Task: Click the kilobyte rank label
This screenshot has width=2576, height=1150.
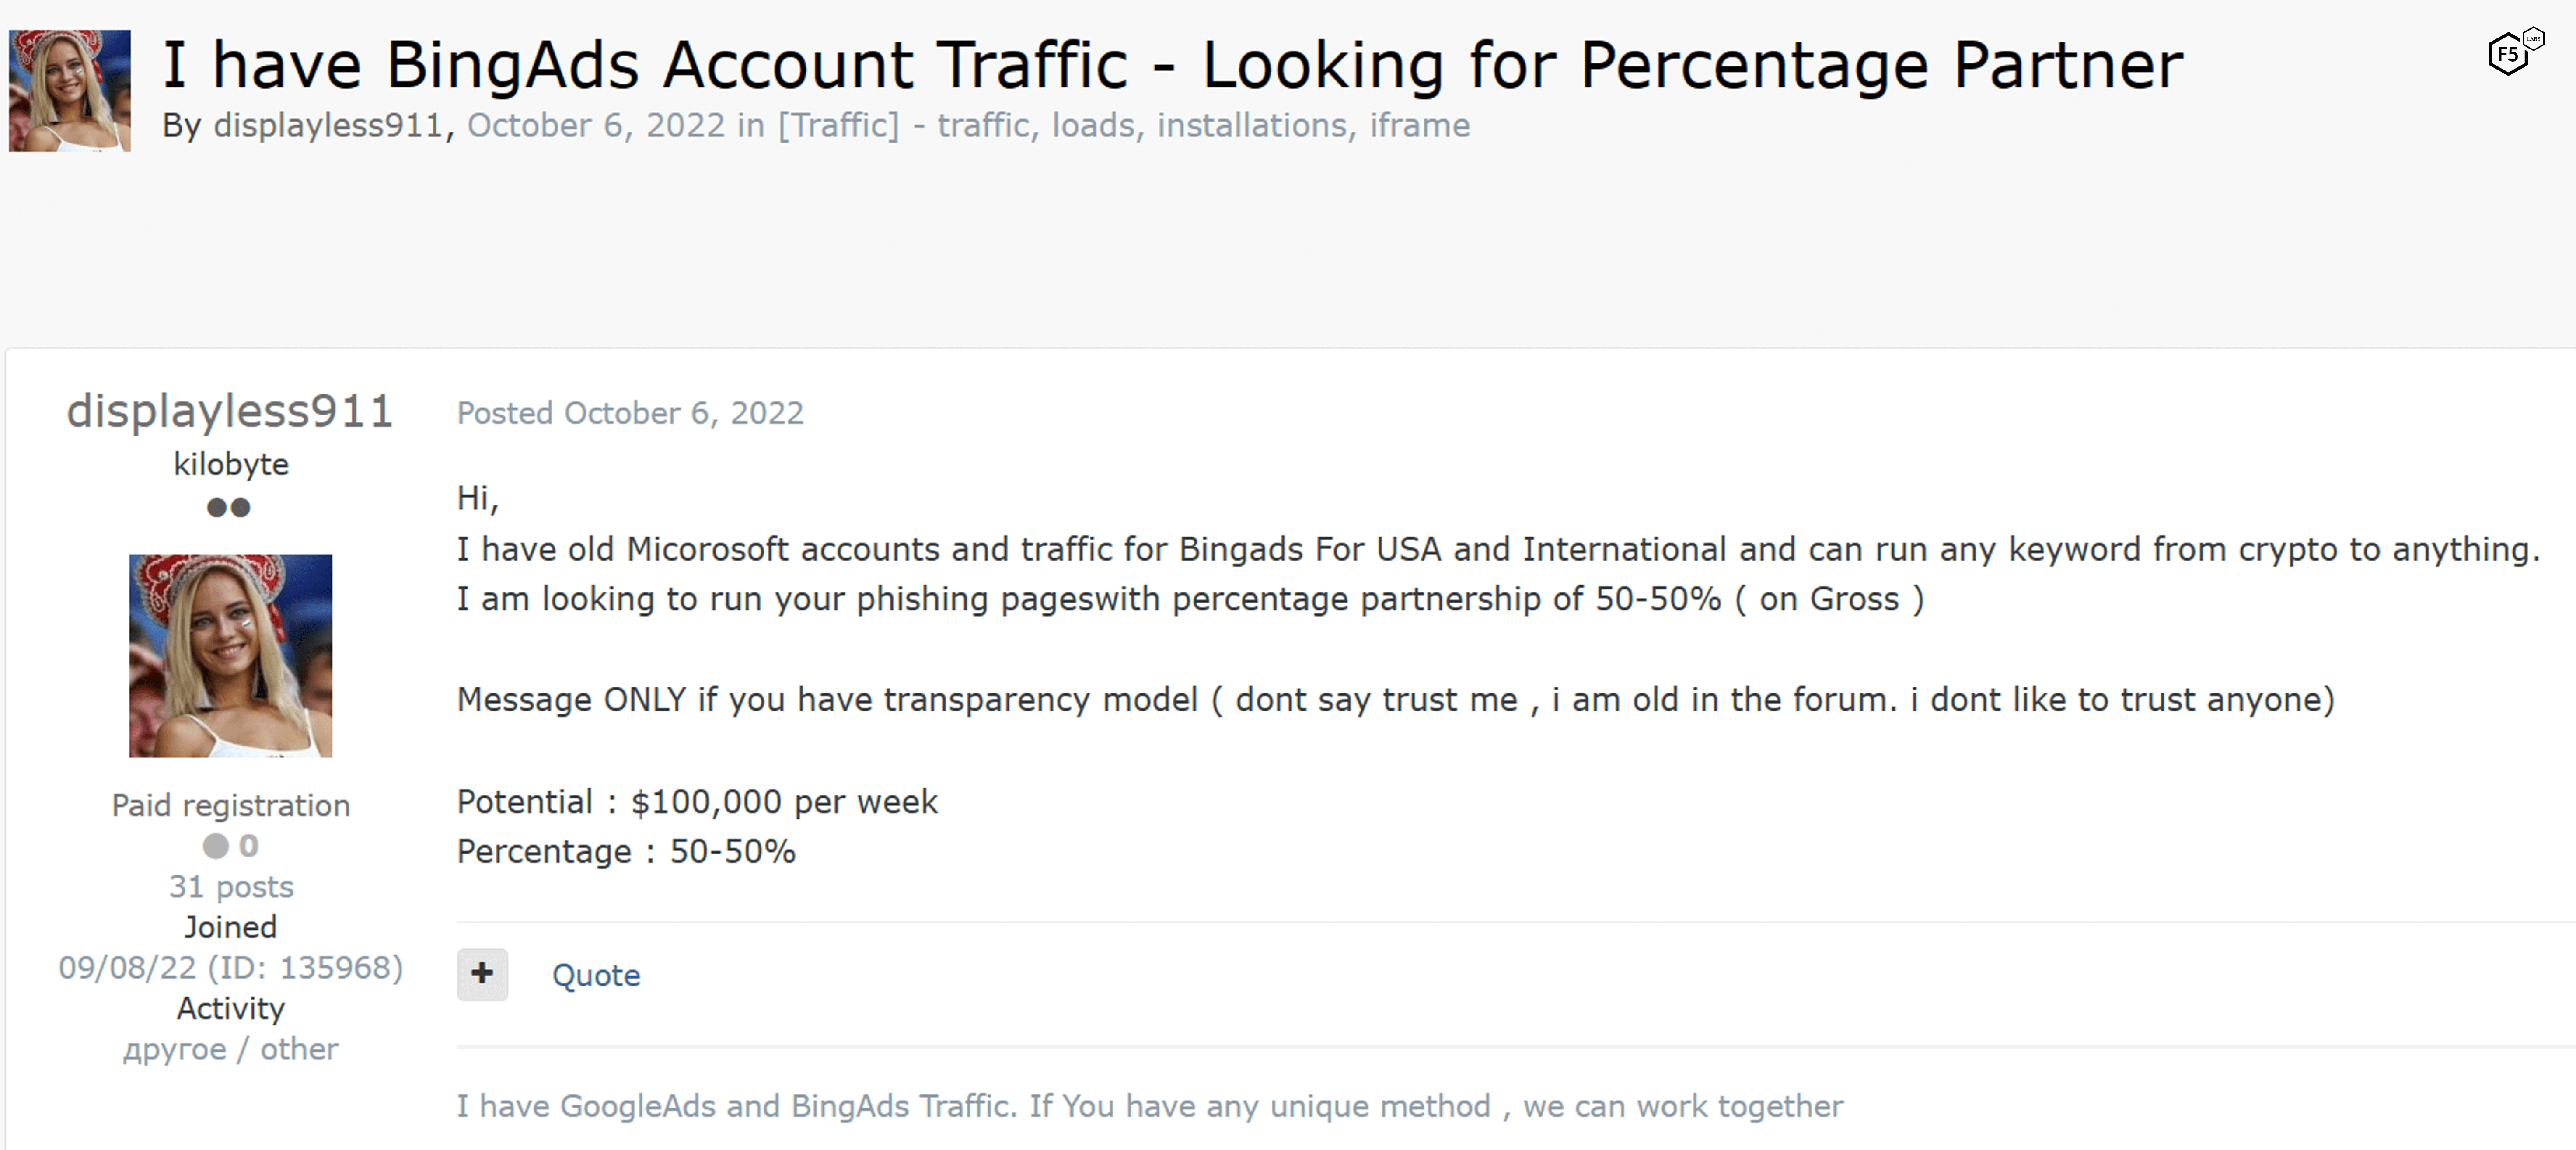Action: click(231, 464)
